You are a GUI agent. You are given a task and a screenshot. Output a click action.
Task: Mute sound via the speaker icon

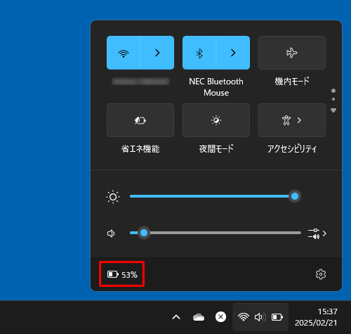tap(111, 233)
